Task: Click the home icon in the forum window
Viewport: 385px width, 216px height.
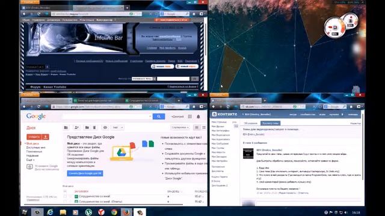Action: [194, 14]
